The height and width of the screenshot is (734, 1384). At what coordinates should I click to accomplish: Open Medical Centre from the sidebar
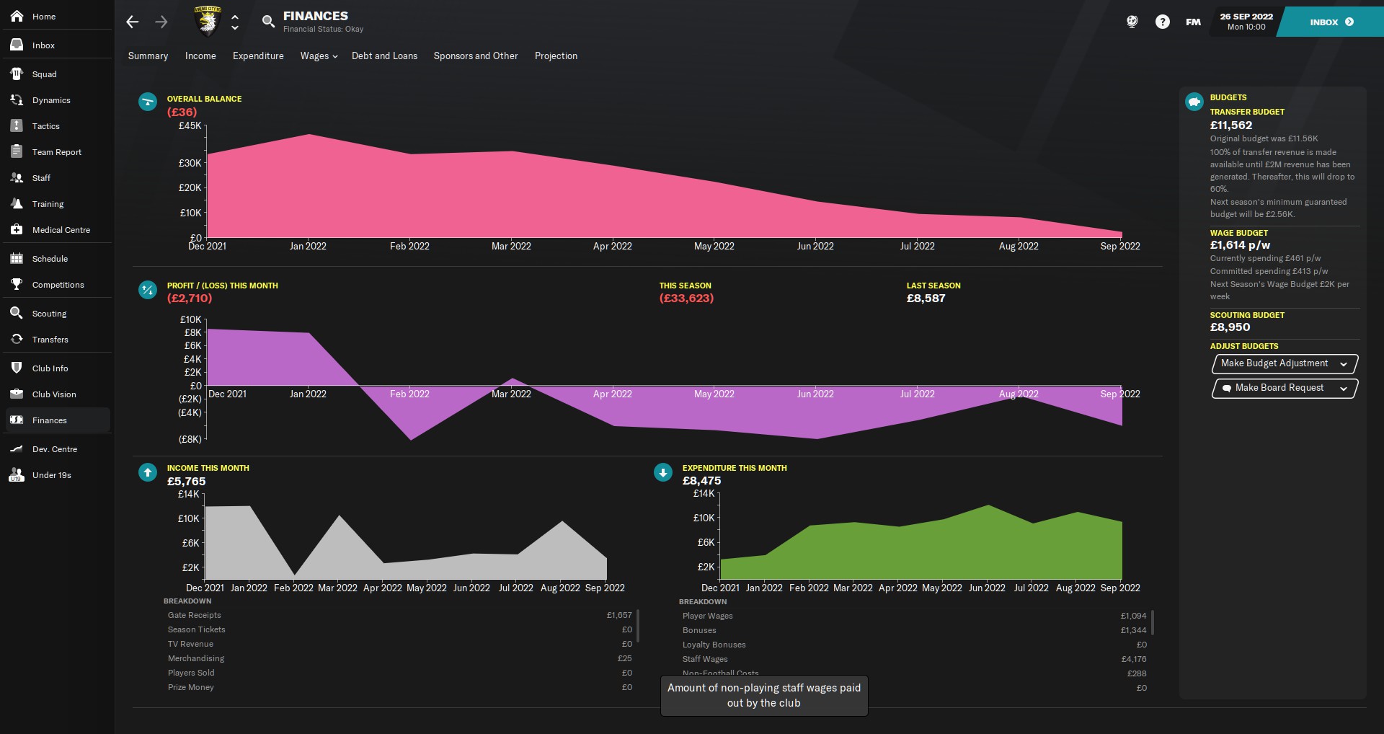61,230
